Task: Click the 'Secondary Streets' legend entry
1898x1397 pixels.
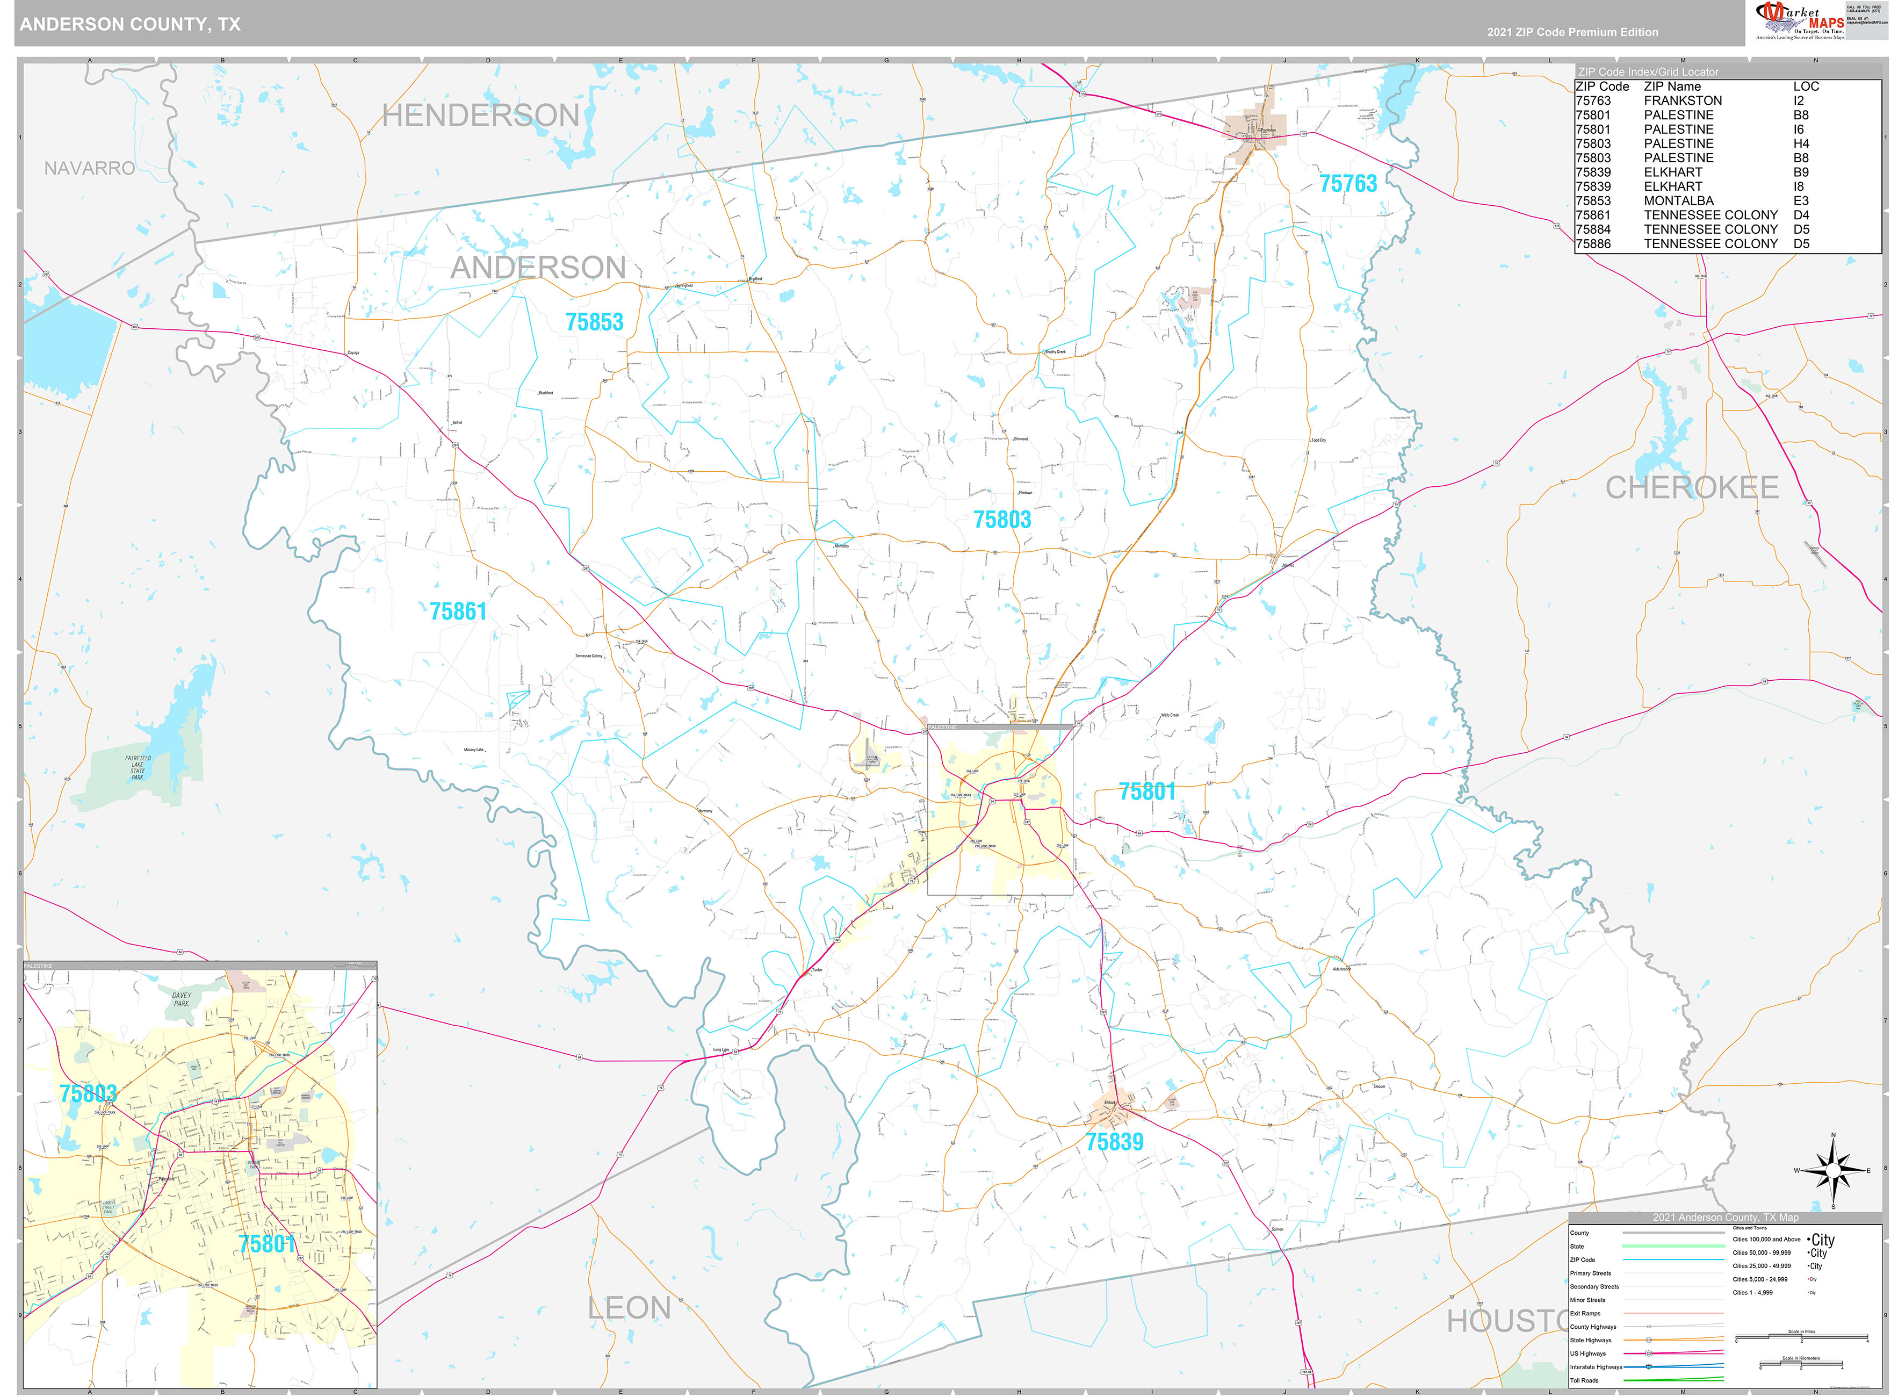Action: 1594,1287
